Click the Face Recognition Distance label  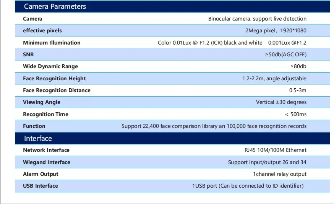(x=57, y=90)
